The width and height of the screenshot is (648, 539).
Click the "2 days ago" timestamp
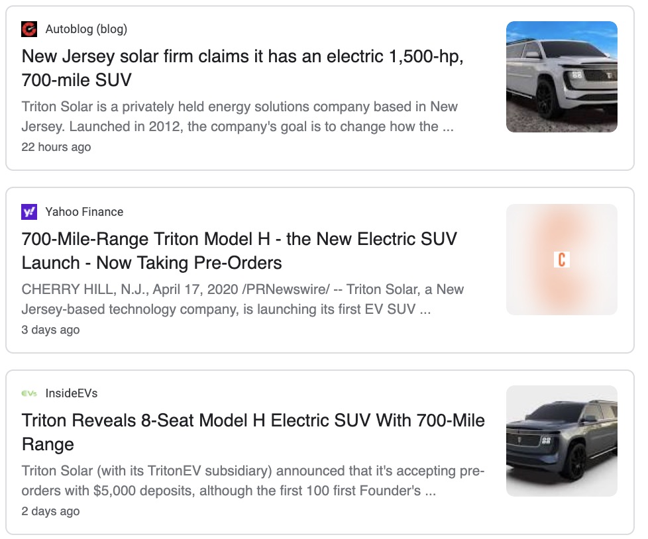click(50, 511)
